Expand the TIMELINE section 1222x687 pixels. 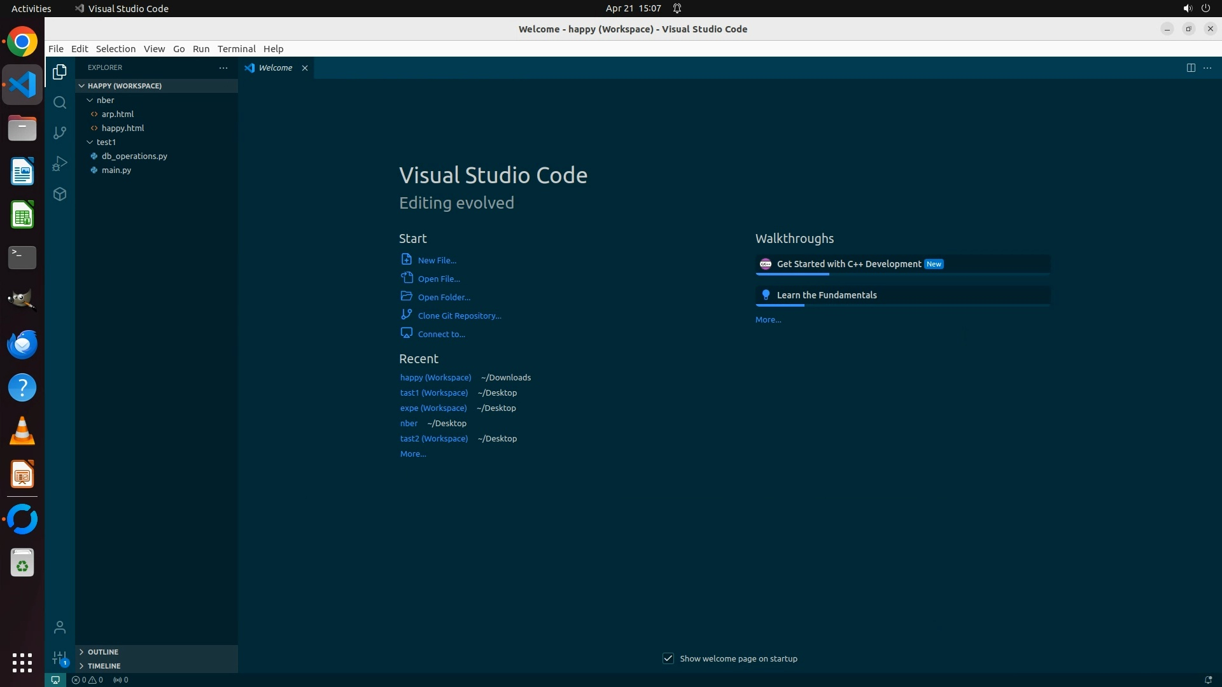[x=104, y=666]
